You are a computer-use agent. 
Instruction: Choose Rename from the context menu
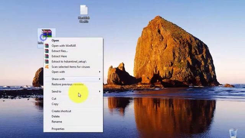coord(73,122)
